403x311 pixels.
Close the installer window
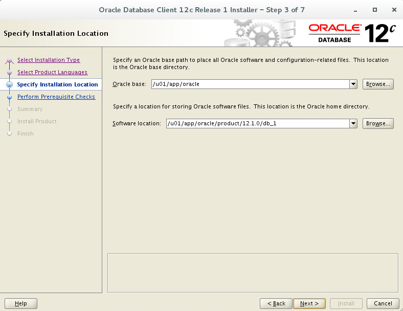394,10
